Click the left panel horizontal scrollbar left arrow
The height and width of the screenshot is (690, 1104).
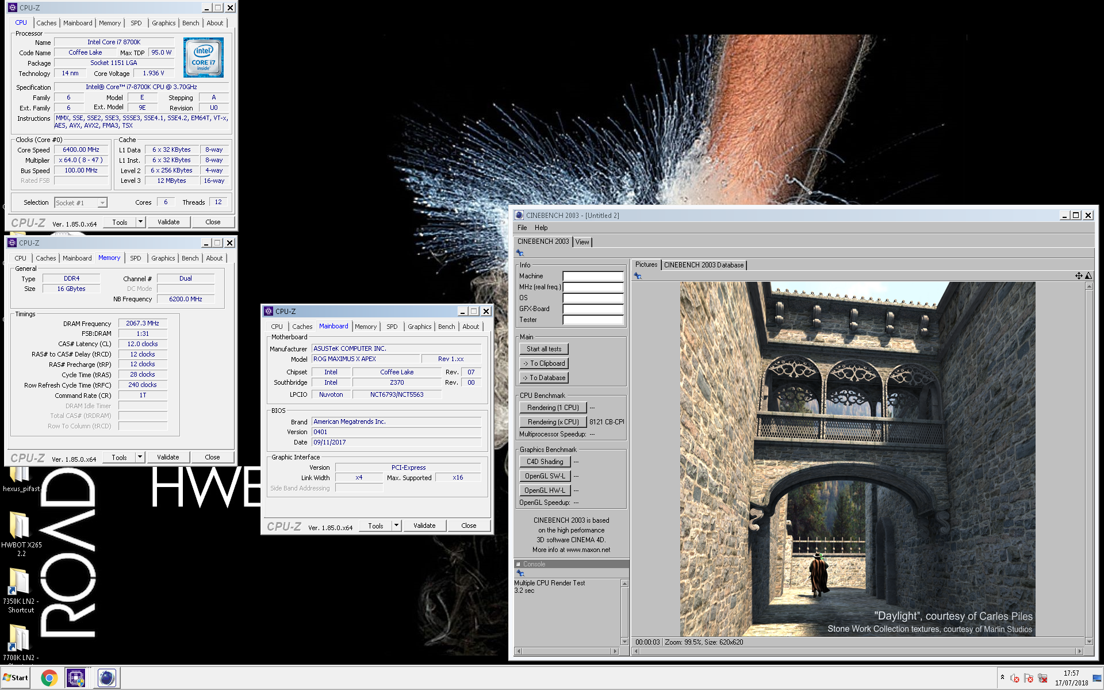pos(519,651)
